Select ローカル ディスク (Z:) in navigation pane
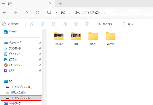The image size is (153, 105). click(21, 98)
